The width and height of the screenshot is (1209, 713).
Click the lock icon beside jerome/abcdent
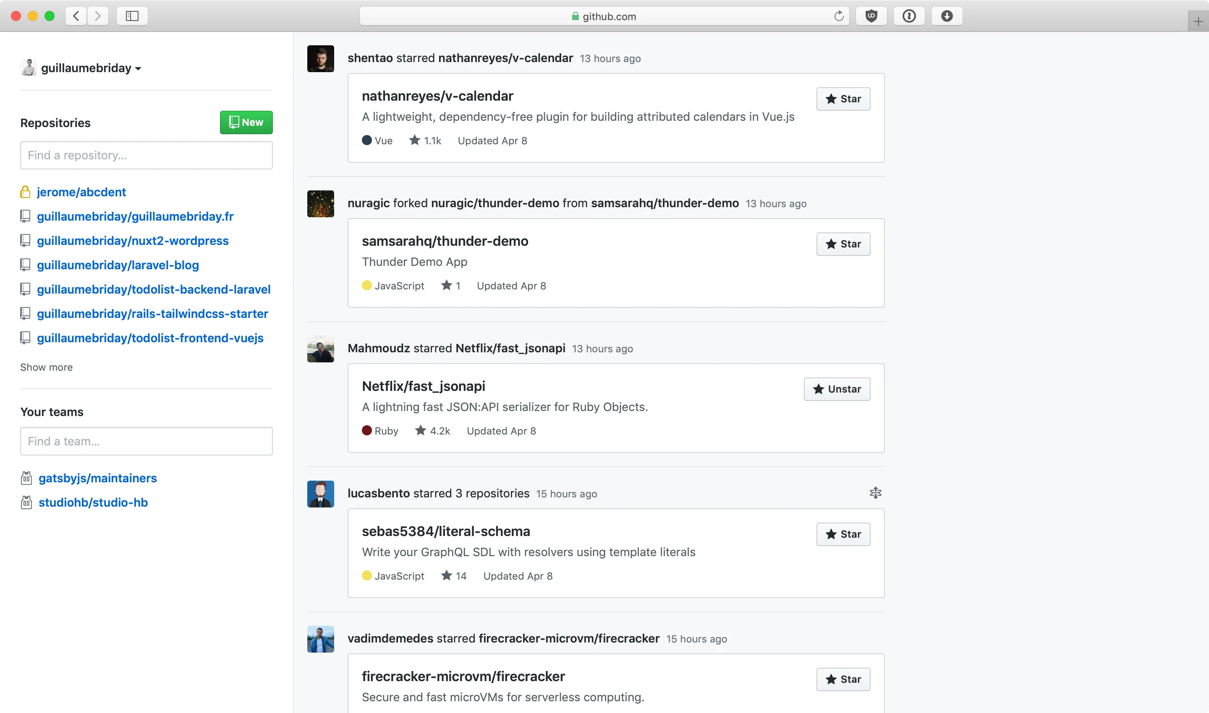[x=26, y=192]
